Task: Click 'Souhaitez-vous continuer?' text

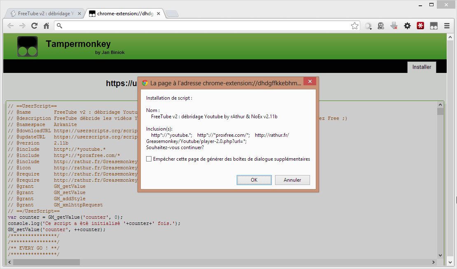Action: [x=175, y=147]
